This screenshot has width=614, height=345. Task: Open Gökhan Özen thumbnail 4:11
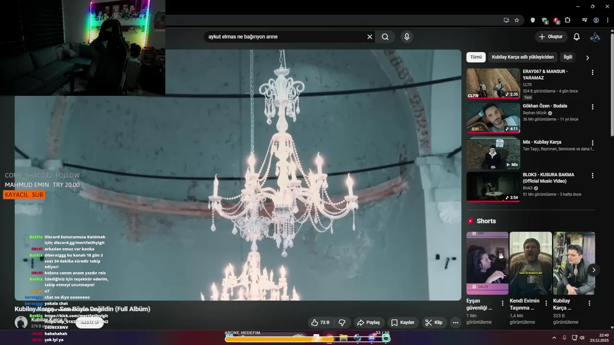point(493,118)
